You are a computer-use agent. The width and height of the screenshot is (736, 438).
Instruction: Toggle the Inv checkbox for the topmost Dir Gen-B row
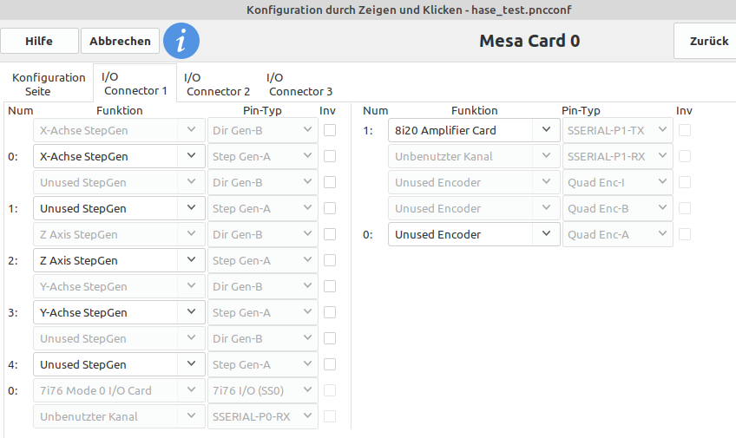tap(330, 130)
